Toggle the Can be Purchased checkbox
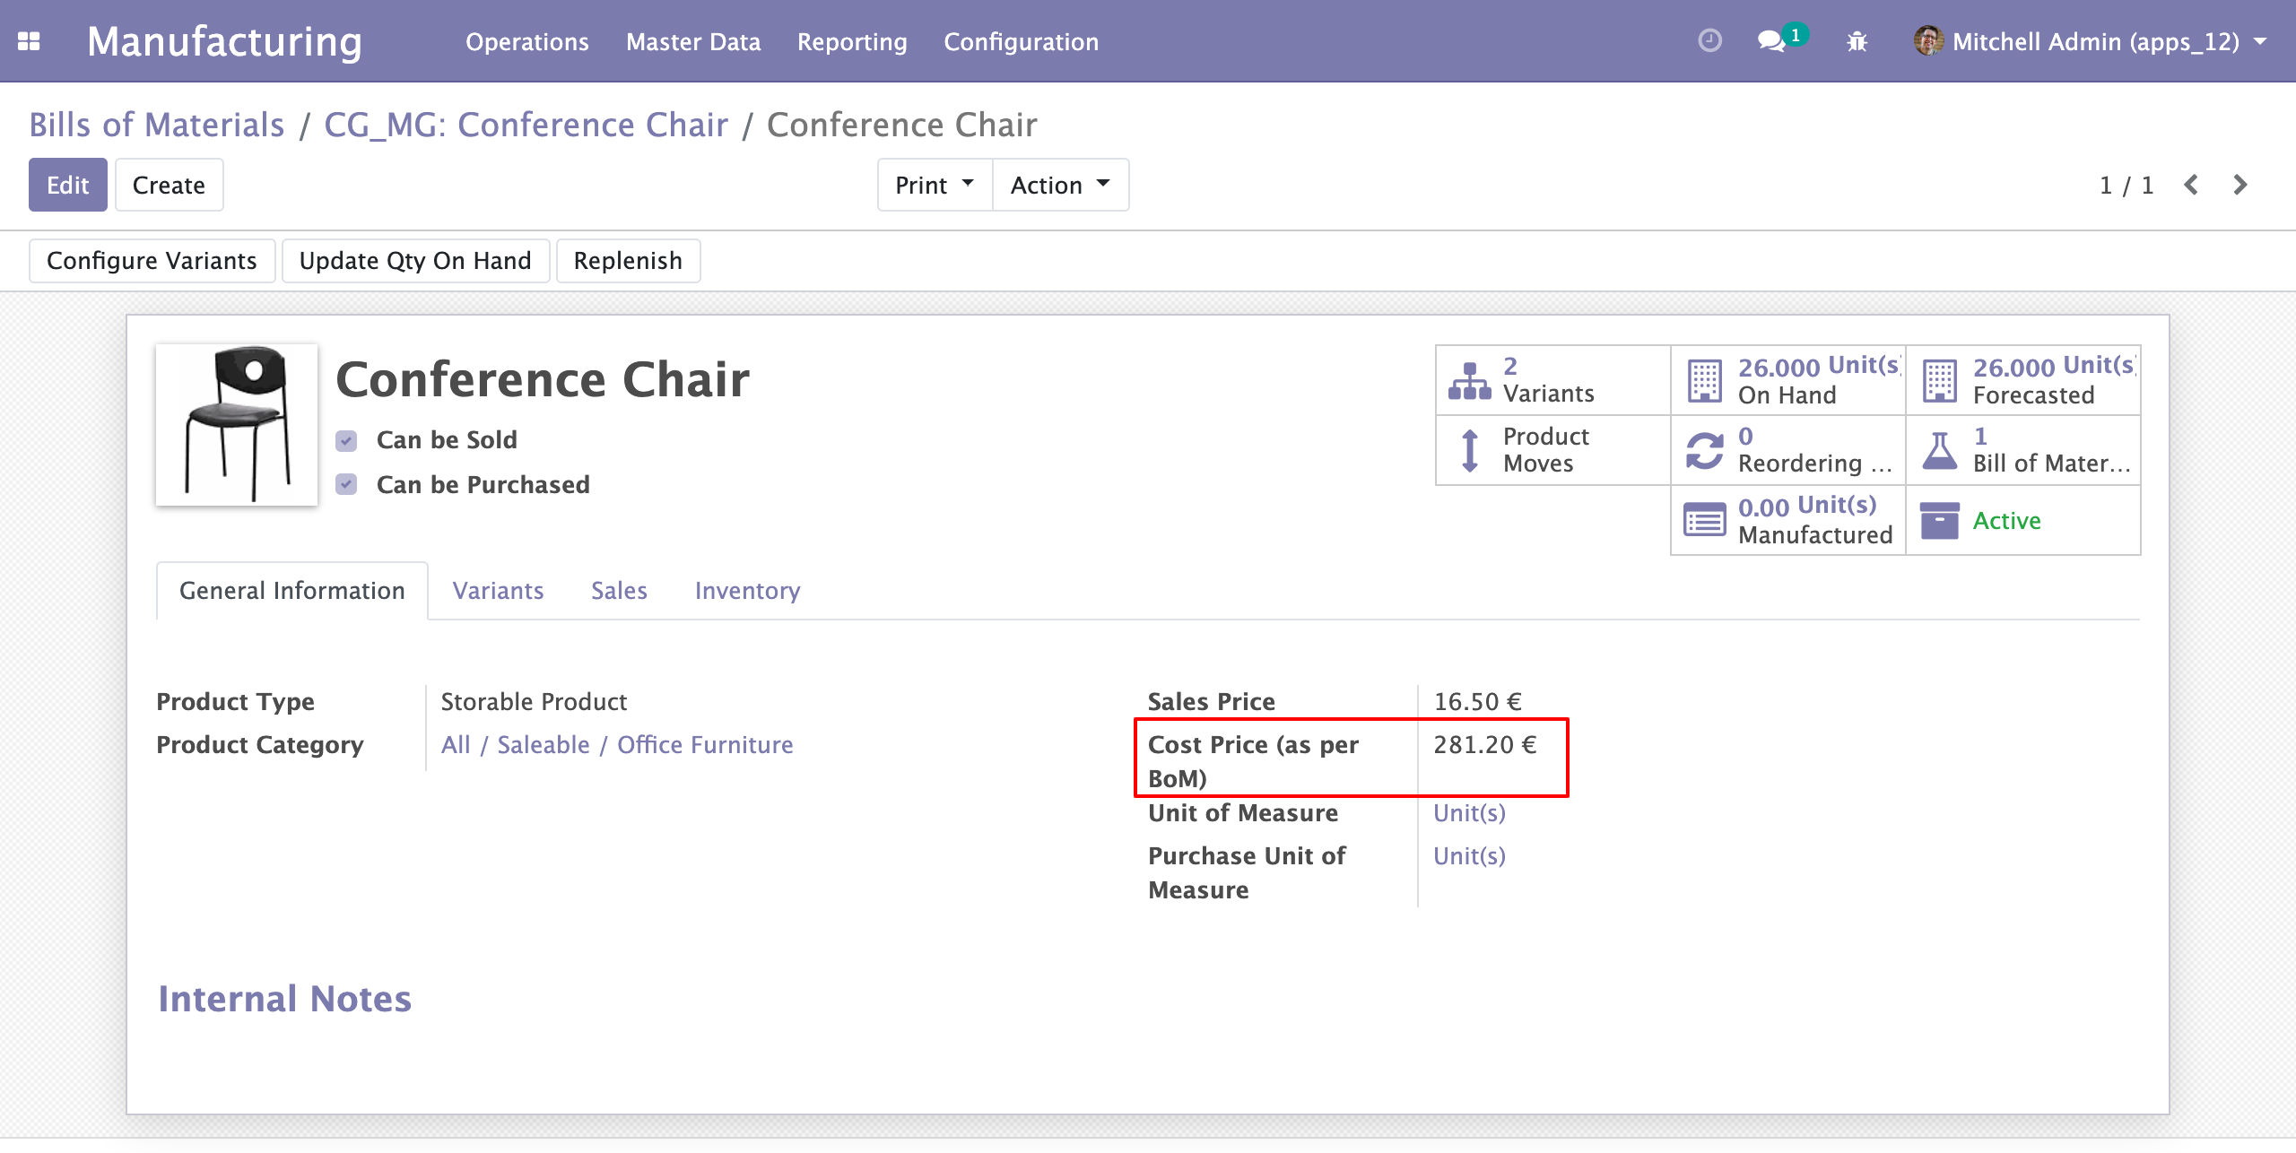Screen dimensions: 2296x1153 [346, 485]
